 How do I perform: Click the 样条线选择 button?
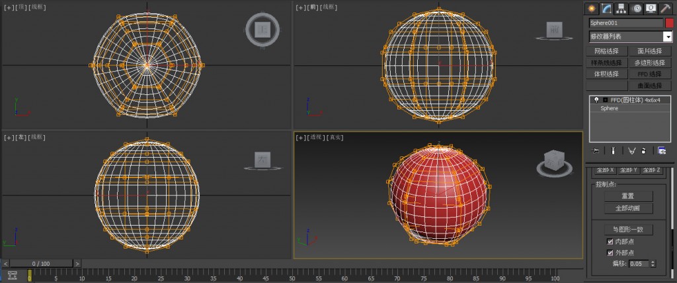[x=607, y=63]
